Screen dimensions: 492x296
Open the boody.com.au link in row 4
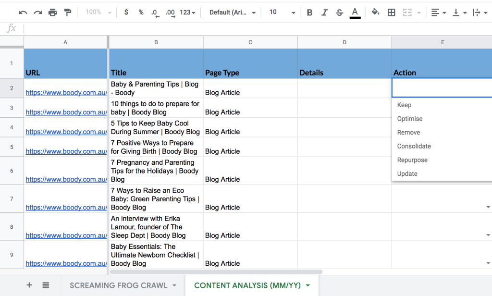(66, 132)
